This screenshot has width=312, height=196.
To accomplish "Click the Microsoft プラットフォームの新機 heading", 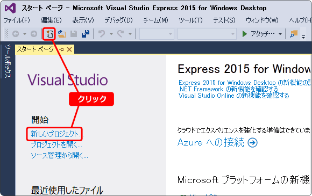I will pos(244,180).
